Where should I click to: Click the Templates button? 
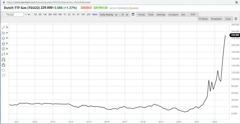[x=216, y=19]
